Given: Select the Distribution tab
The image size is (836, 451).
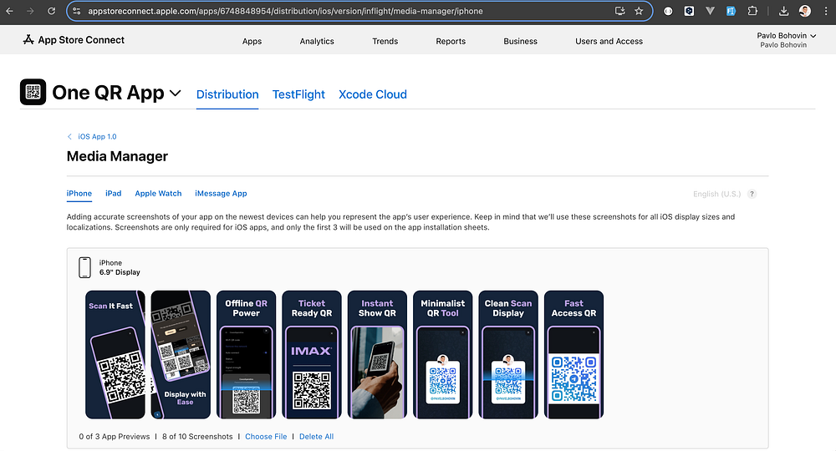Looking at the screenshot, I should point(227,94).
